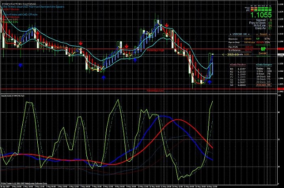The height and width of the screenshot is (188, 284).
Task: Select the FOREX FACTORY CALENDAR heading
Action: pyautogui.click(x=19, y=4)
